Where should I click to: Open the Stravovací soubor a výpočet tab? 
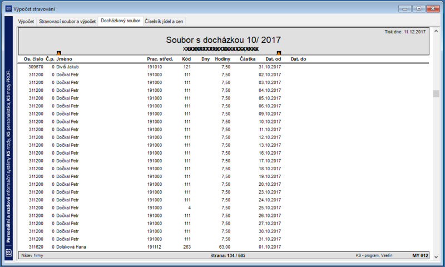67,21
